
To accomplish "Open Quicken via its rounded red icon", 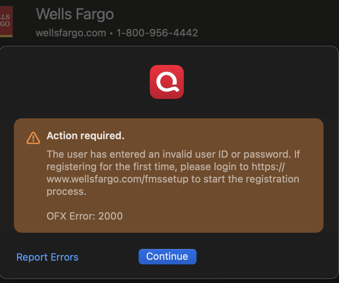I will click(166, 82).
